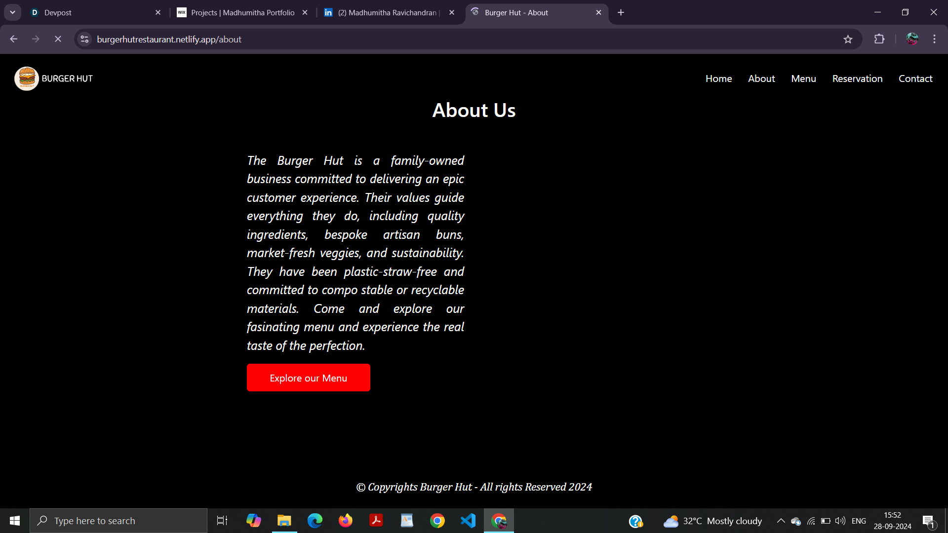Bookmark this page with star icon
The height and width of the screenshot is (533, 948).
[x=848, y=39]
